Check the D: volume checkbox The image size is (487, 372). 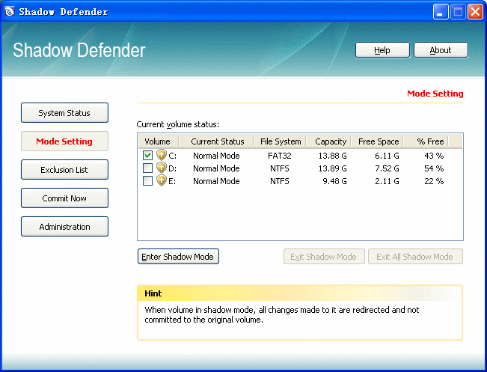pyautogui.click(x=147, y=168)
